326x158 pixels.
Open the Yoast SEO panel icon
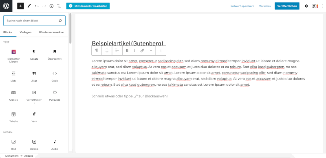point(315,6)
